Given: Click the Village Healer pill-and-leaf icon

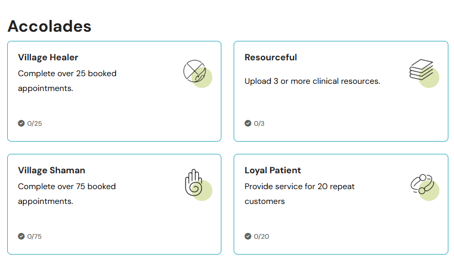Looking at the screenshot, I should (x=197, y=73).
